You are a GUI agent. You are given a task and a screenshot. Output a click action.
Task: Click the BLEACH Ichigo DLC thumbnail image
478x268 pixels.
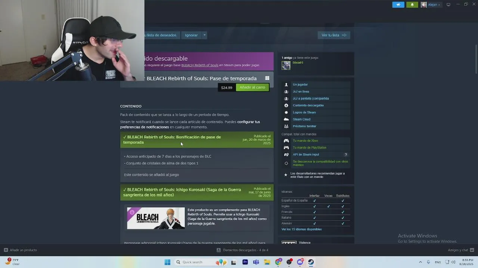pos(156,218)
